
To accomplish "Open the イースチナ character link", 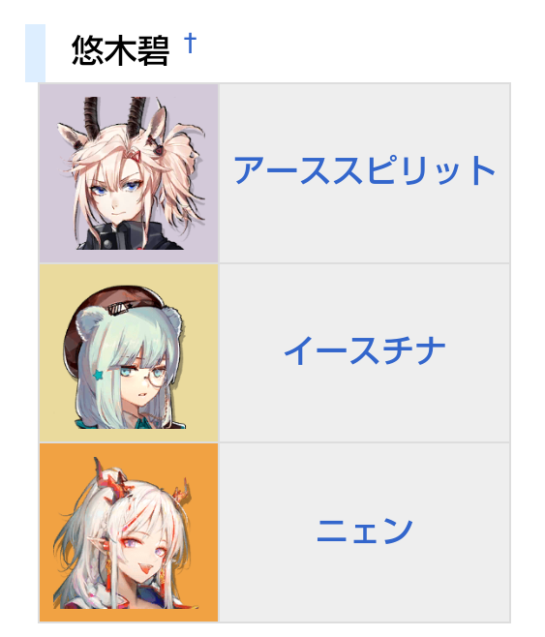I will [x=364, y=350].
